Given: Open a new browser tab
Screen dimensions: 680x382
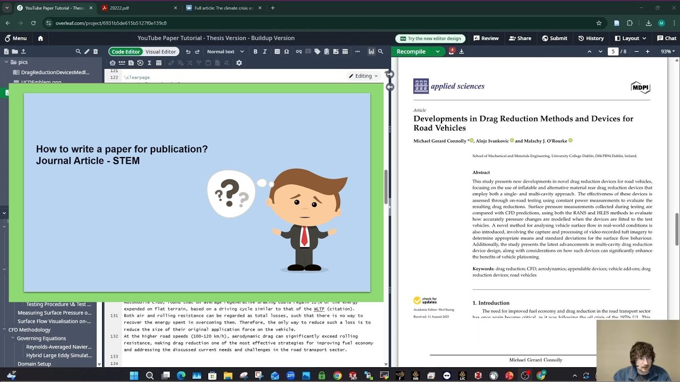Looking at the screenshot, I should click(x=273, y=8).
